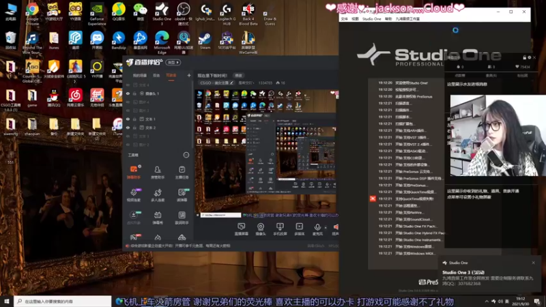Select the first scene tab in streaming companion
This screenshot has width=546, height=307.
pyautogui.click(x=140, y=75)
